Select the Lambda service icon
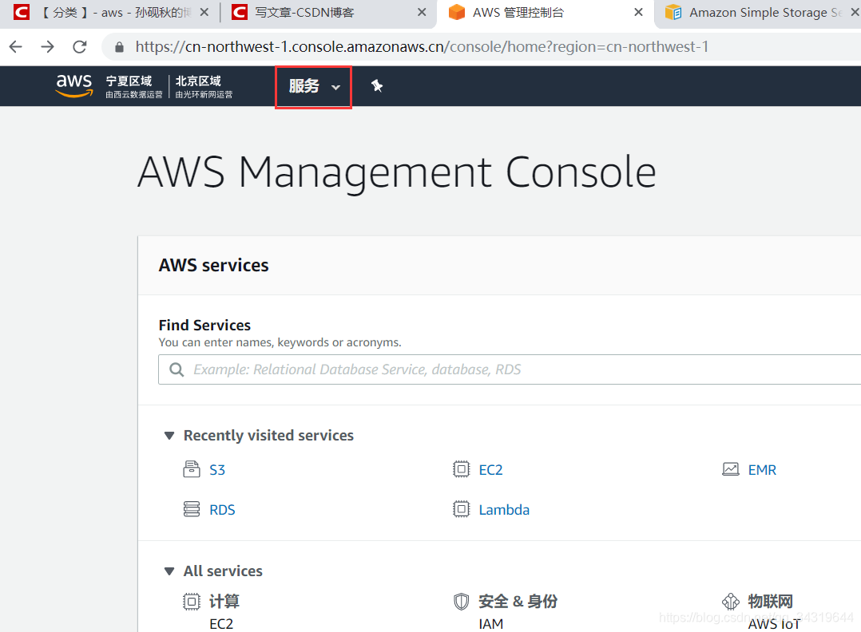The width and height of the screenshot is (861, 632). (x=462, y=509)
